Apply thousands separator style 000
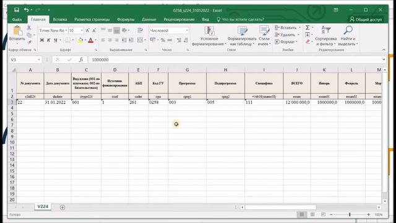 click(x=170, y=40)
